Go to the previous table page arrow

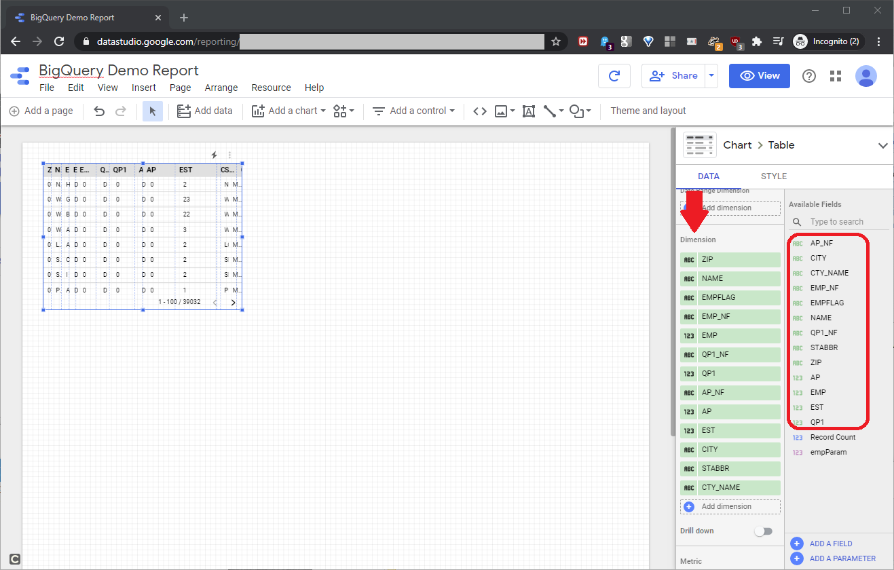[x=215, y=303]
